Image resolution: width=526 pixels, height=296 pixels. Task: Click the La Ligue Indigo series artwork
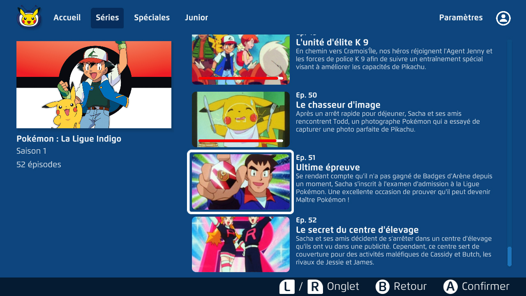click(x=94, y=85)
